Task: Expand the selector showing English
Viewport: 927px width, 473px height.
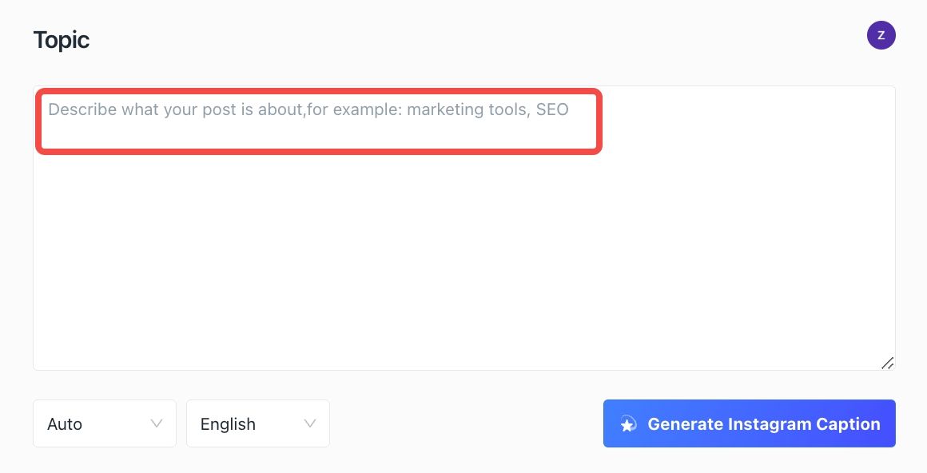Action: point(258,423)
